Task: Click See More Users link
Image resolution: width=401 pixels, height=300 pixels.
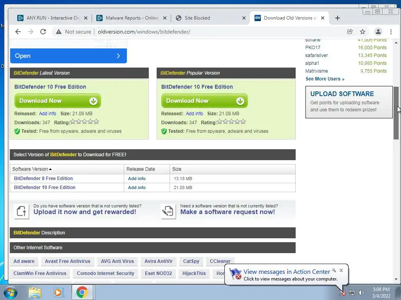Action: coord(325,79)
